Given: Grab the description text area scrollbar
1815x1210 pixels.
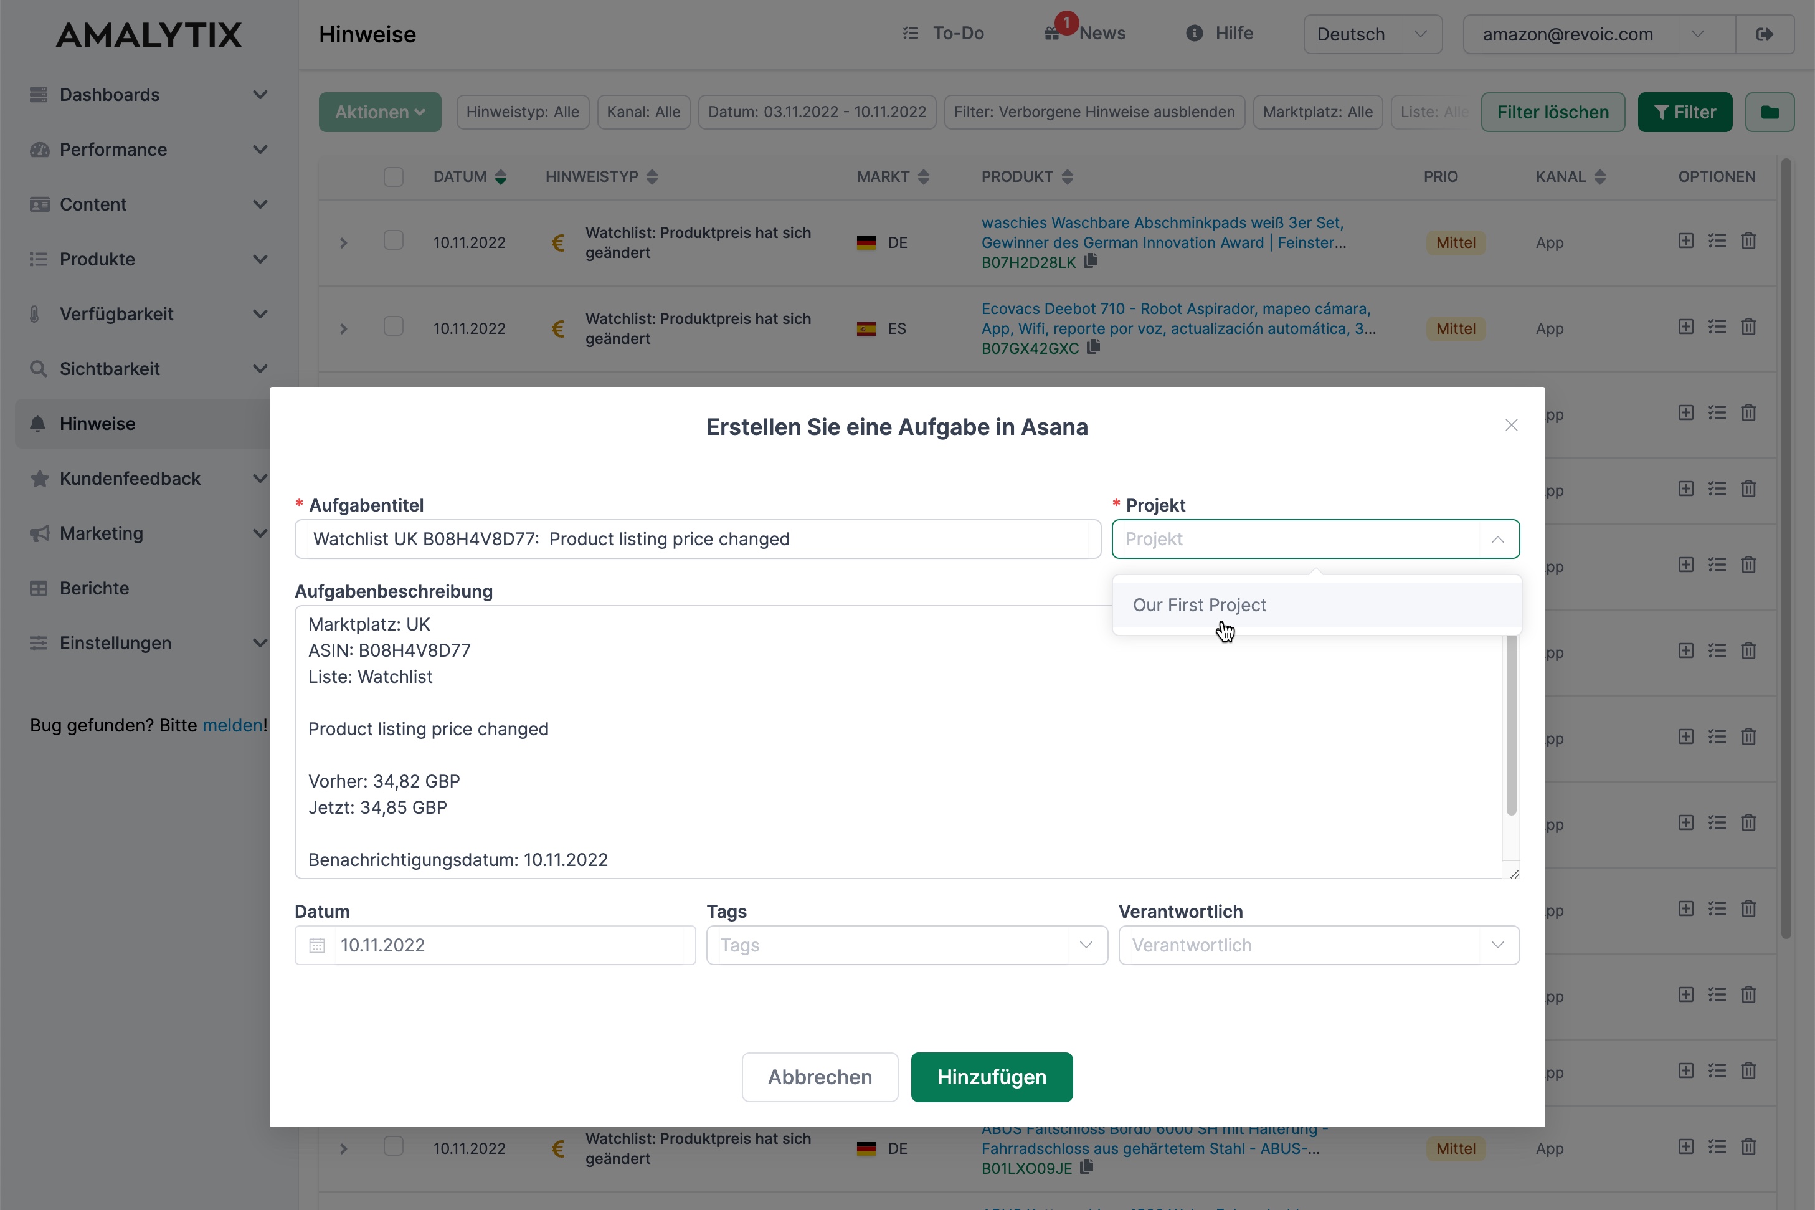Looking at the screenshot, I should click(1510, 725).
